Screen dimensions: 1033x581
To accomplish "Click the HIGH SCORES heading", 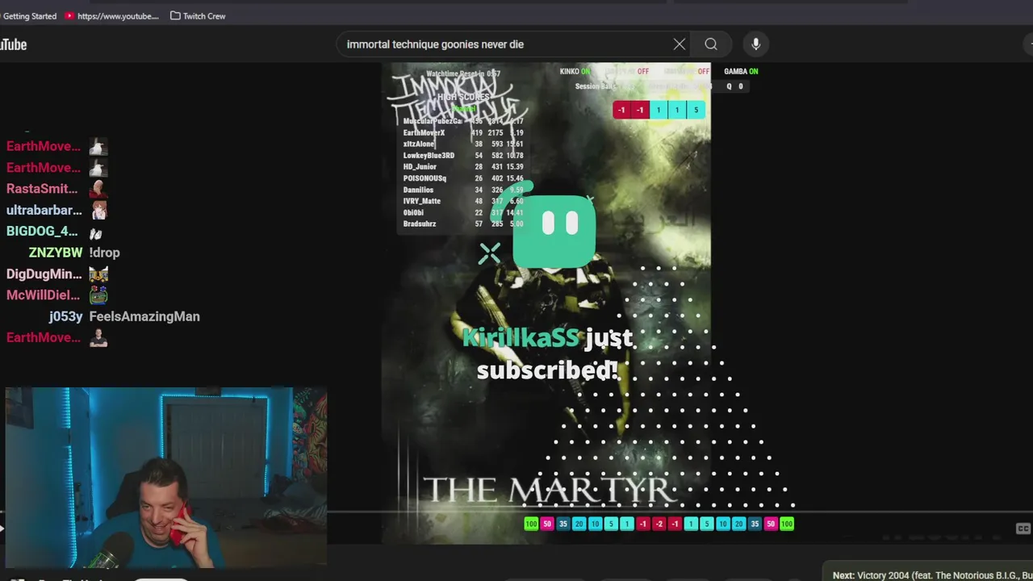I will click(x=463, y=97).
